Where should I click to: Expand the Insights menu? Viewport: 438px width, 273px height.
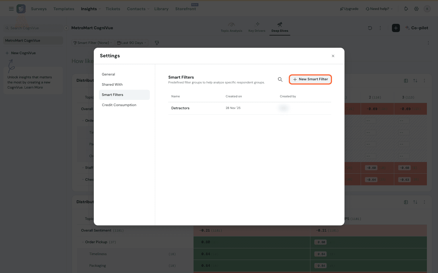click(x=91, y=9)
